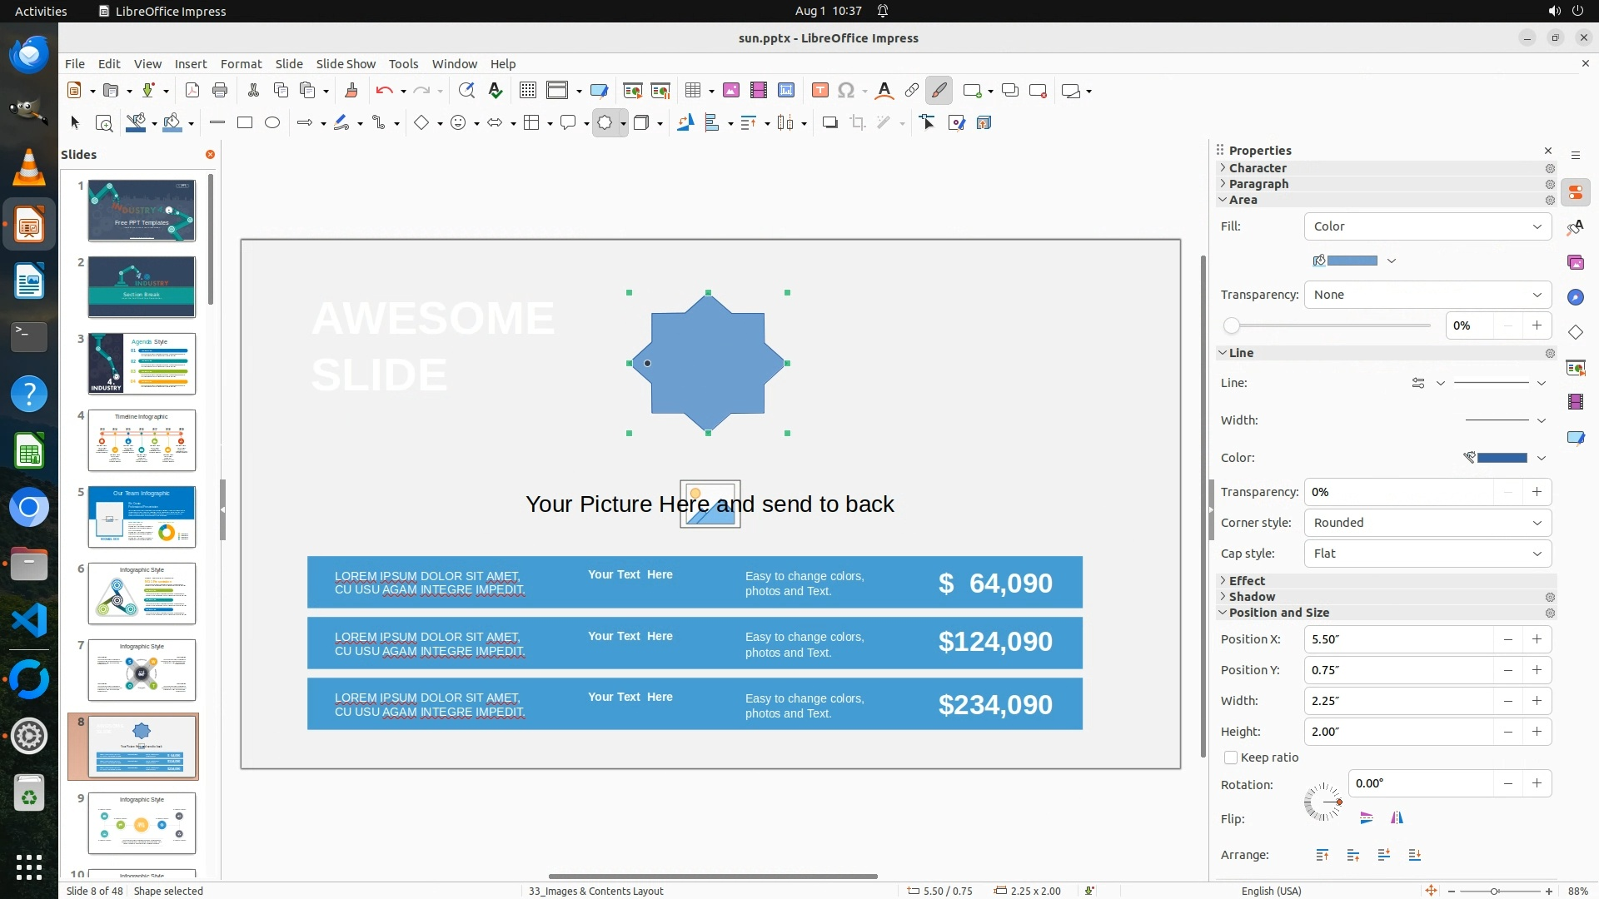Expand the Character section
Image resolution: width=1599 pixels, height=899 pixels.
1258,168
